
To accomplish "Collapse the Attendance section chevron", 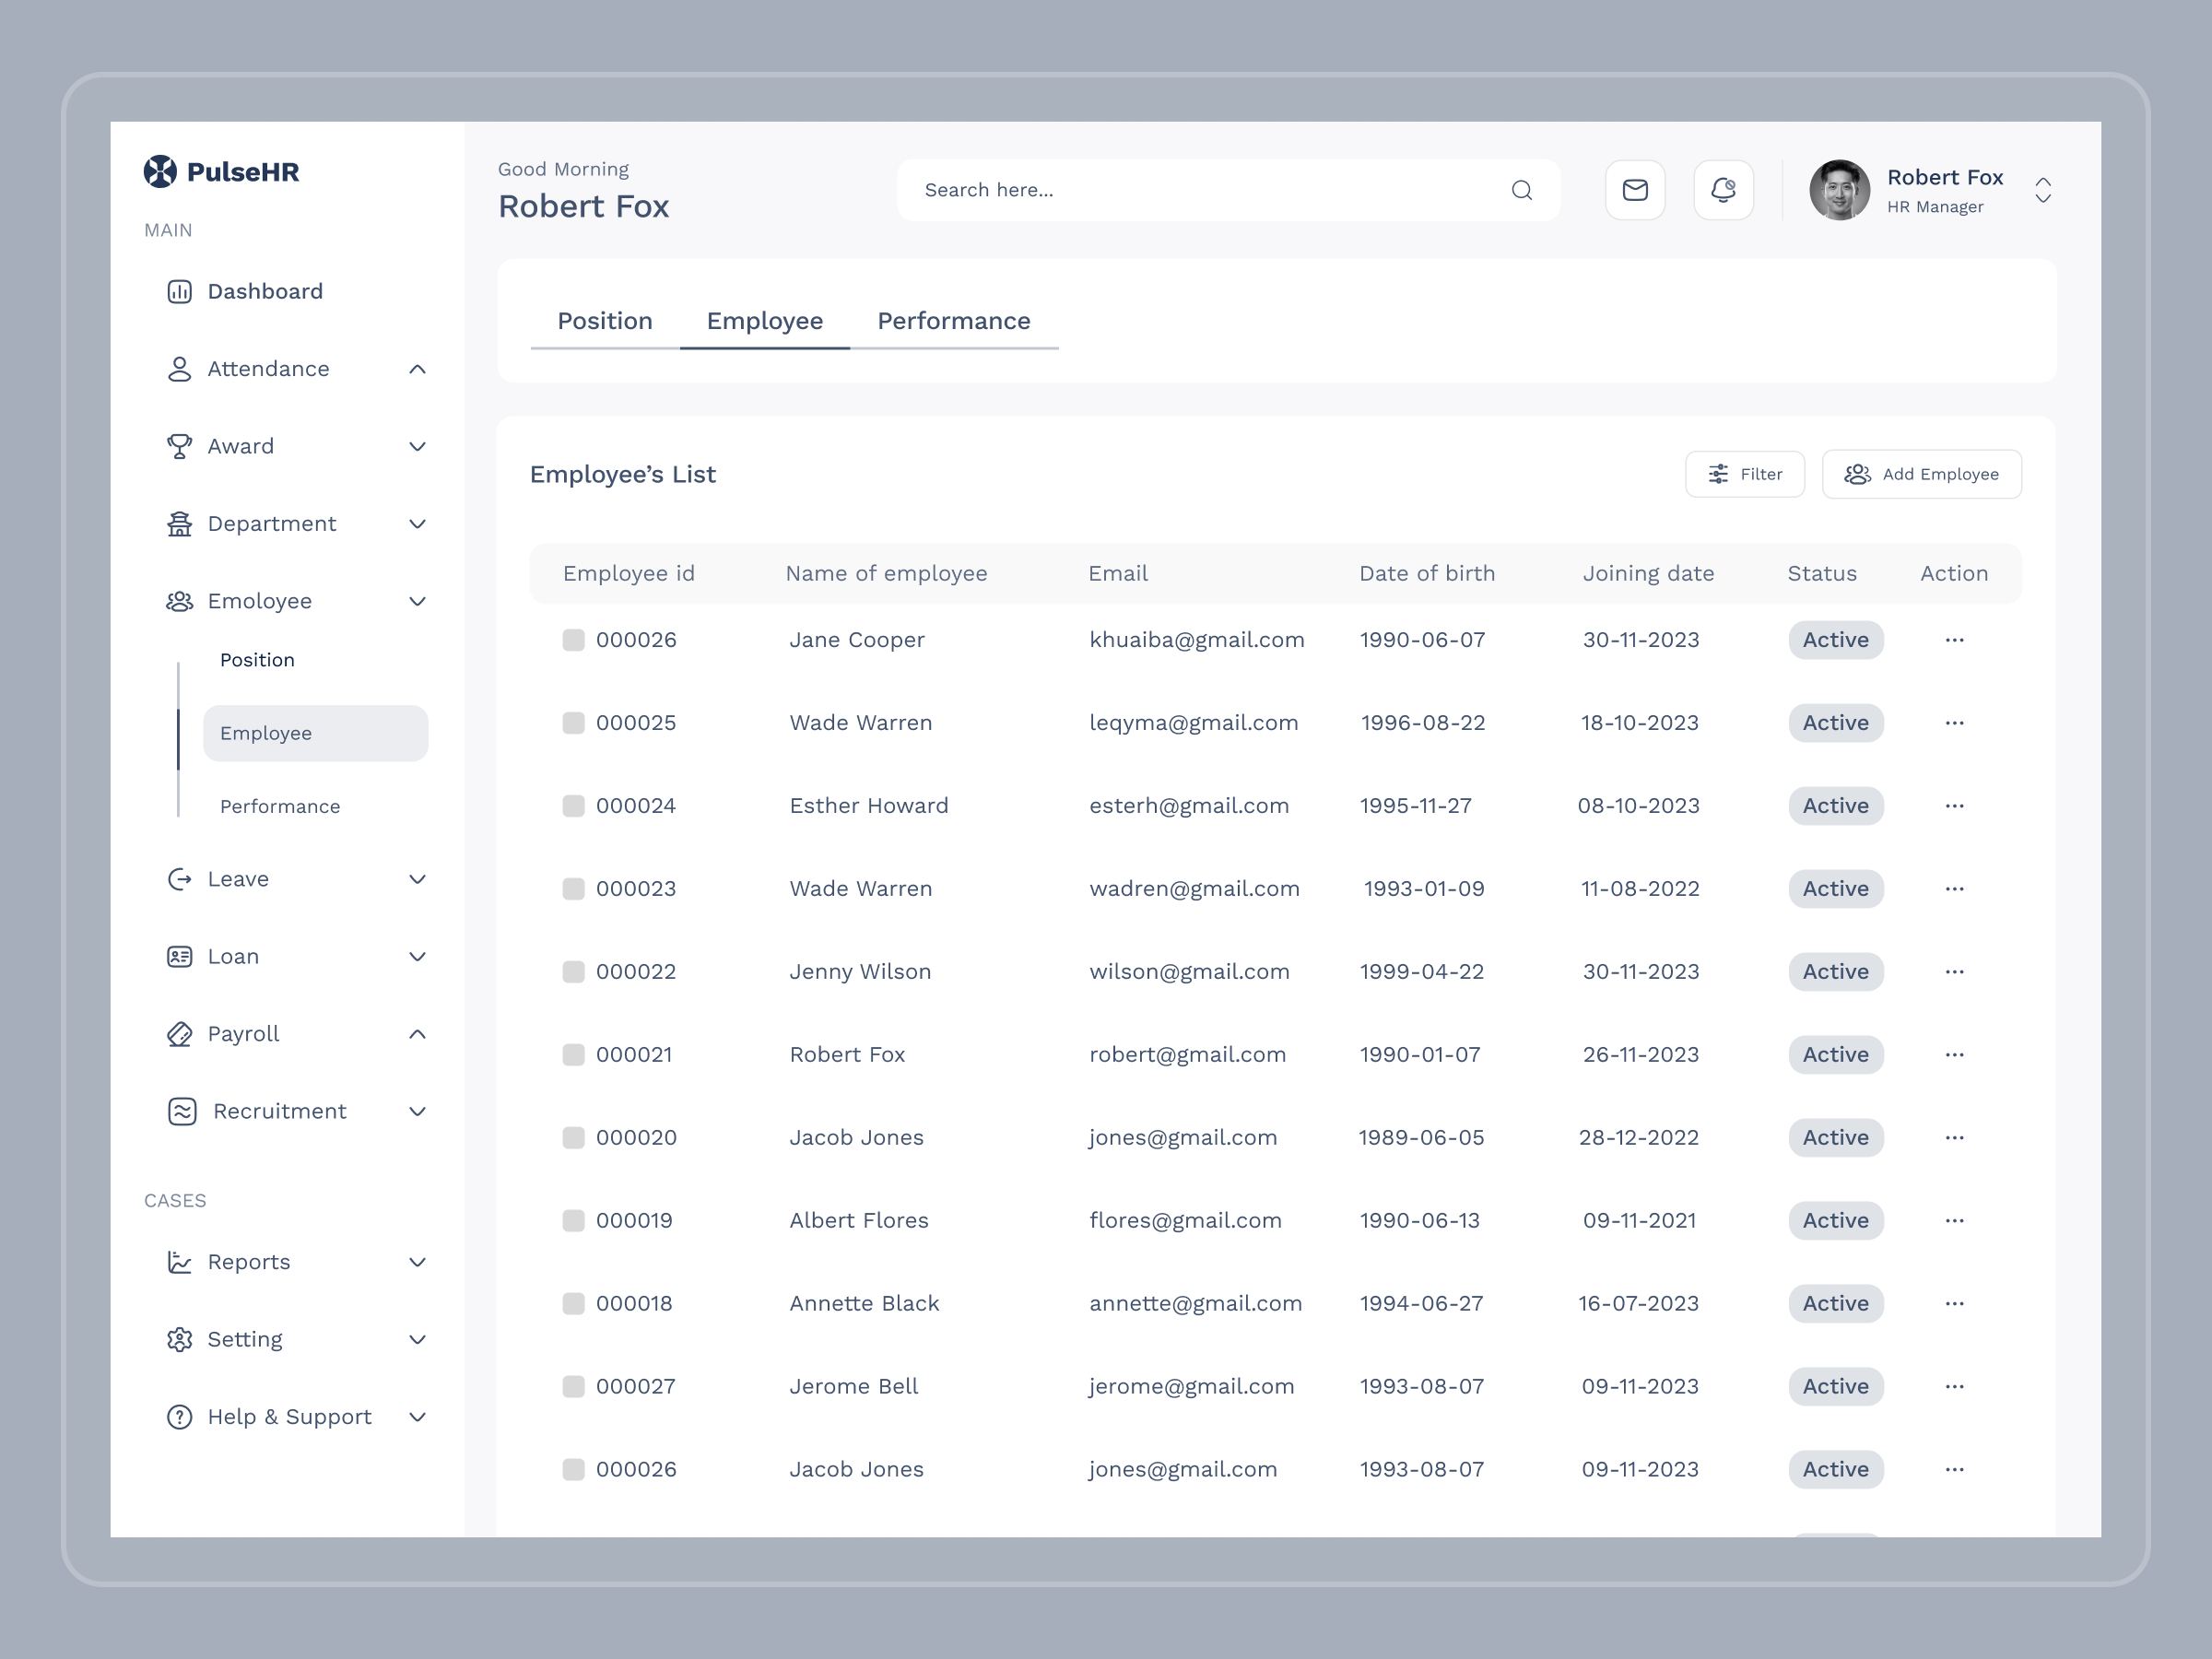I will 418,368.
